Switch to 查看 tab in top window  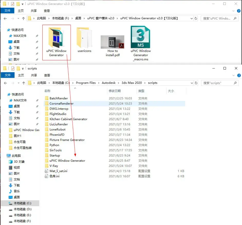[x=47, y=11]
